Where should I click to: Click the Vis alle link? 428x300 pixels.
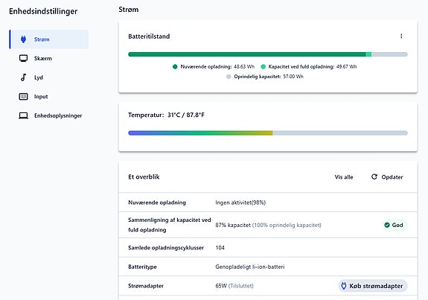point(344,177)
